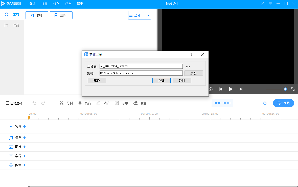Click the 00:00:12,00 ruler label
This screenshot has width=298, height=187.
(149, 114)
